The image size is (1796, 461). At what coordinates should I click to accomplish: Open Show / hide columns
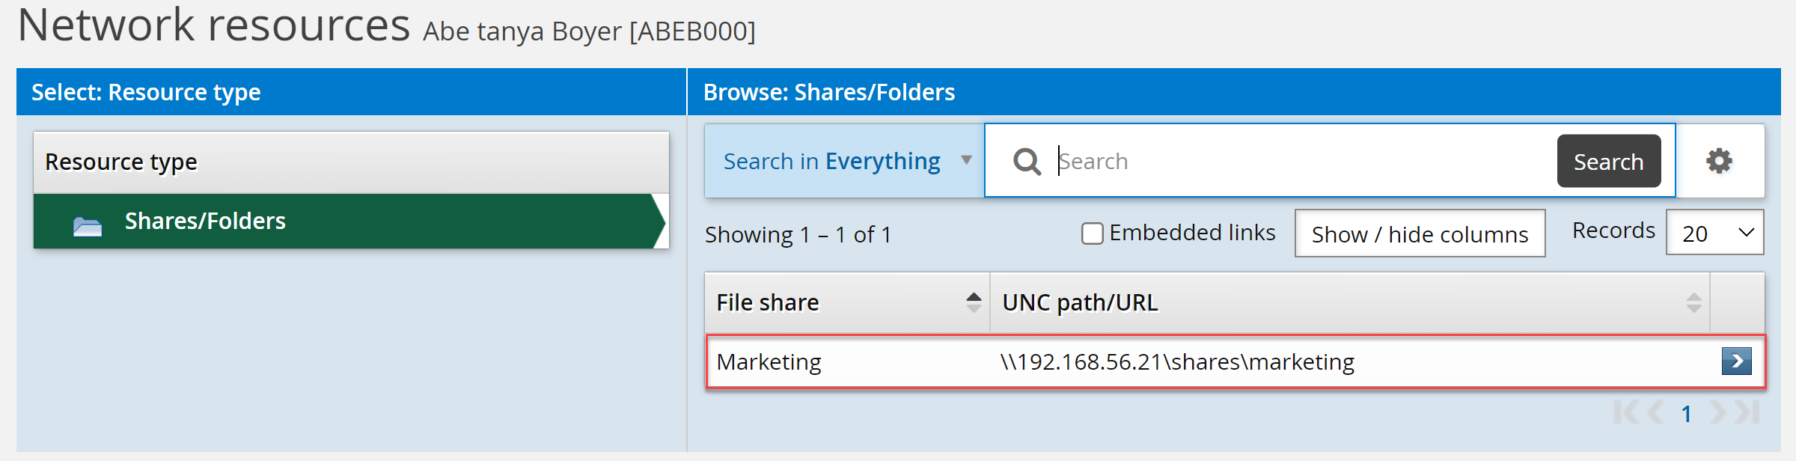pos(1419,233)
